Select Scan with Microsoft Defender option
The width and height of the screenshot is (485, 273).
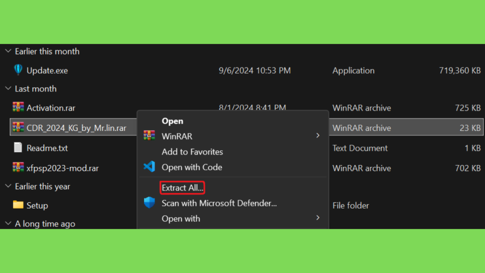(219, 203)
